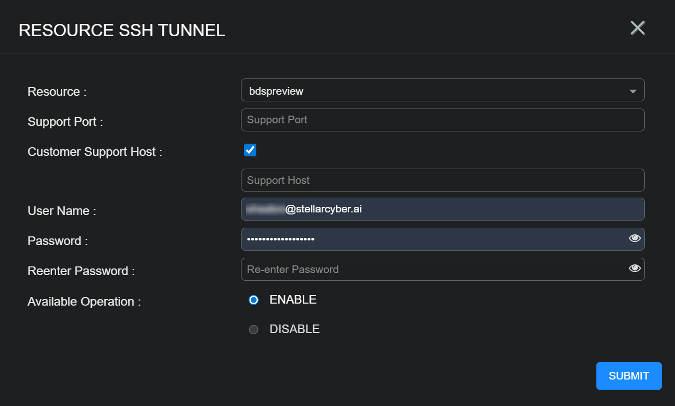Expand the Resource dropdown arrow

[633, 92]
